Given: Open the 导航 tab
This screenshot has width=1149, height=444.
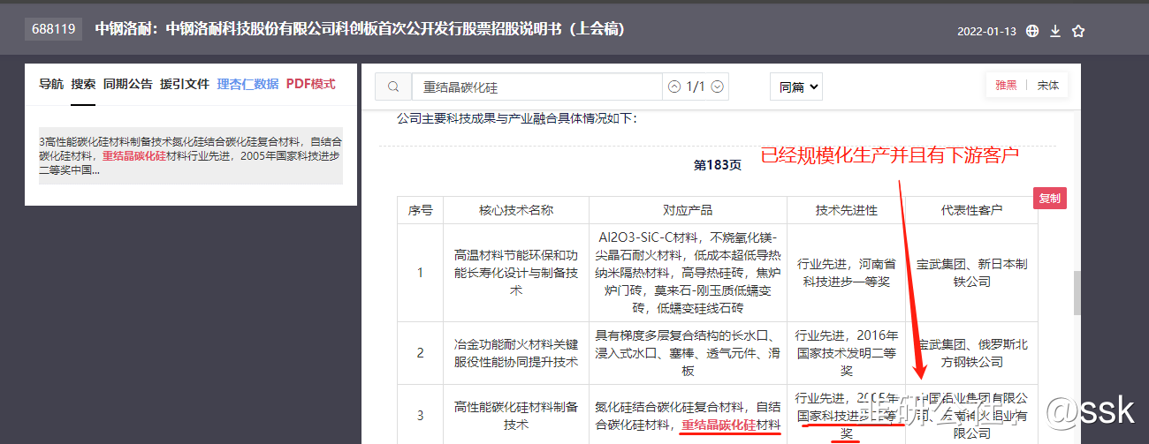Looking at the screenshot, I should (x=51, y=84).
